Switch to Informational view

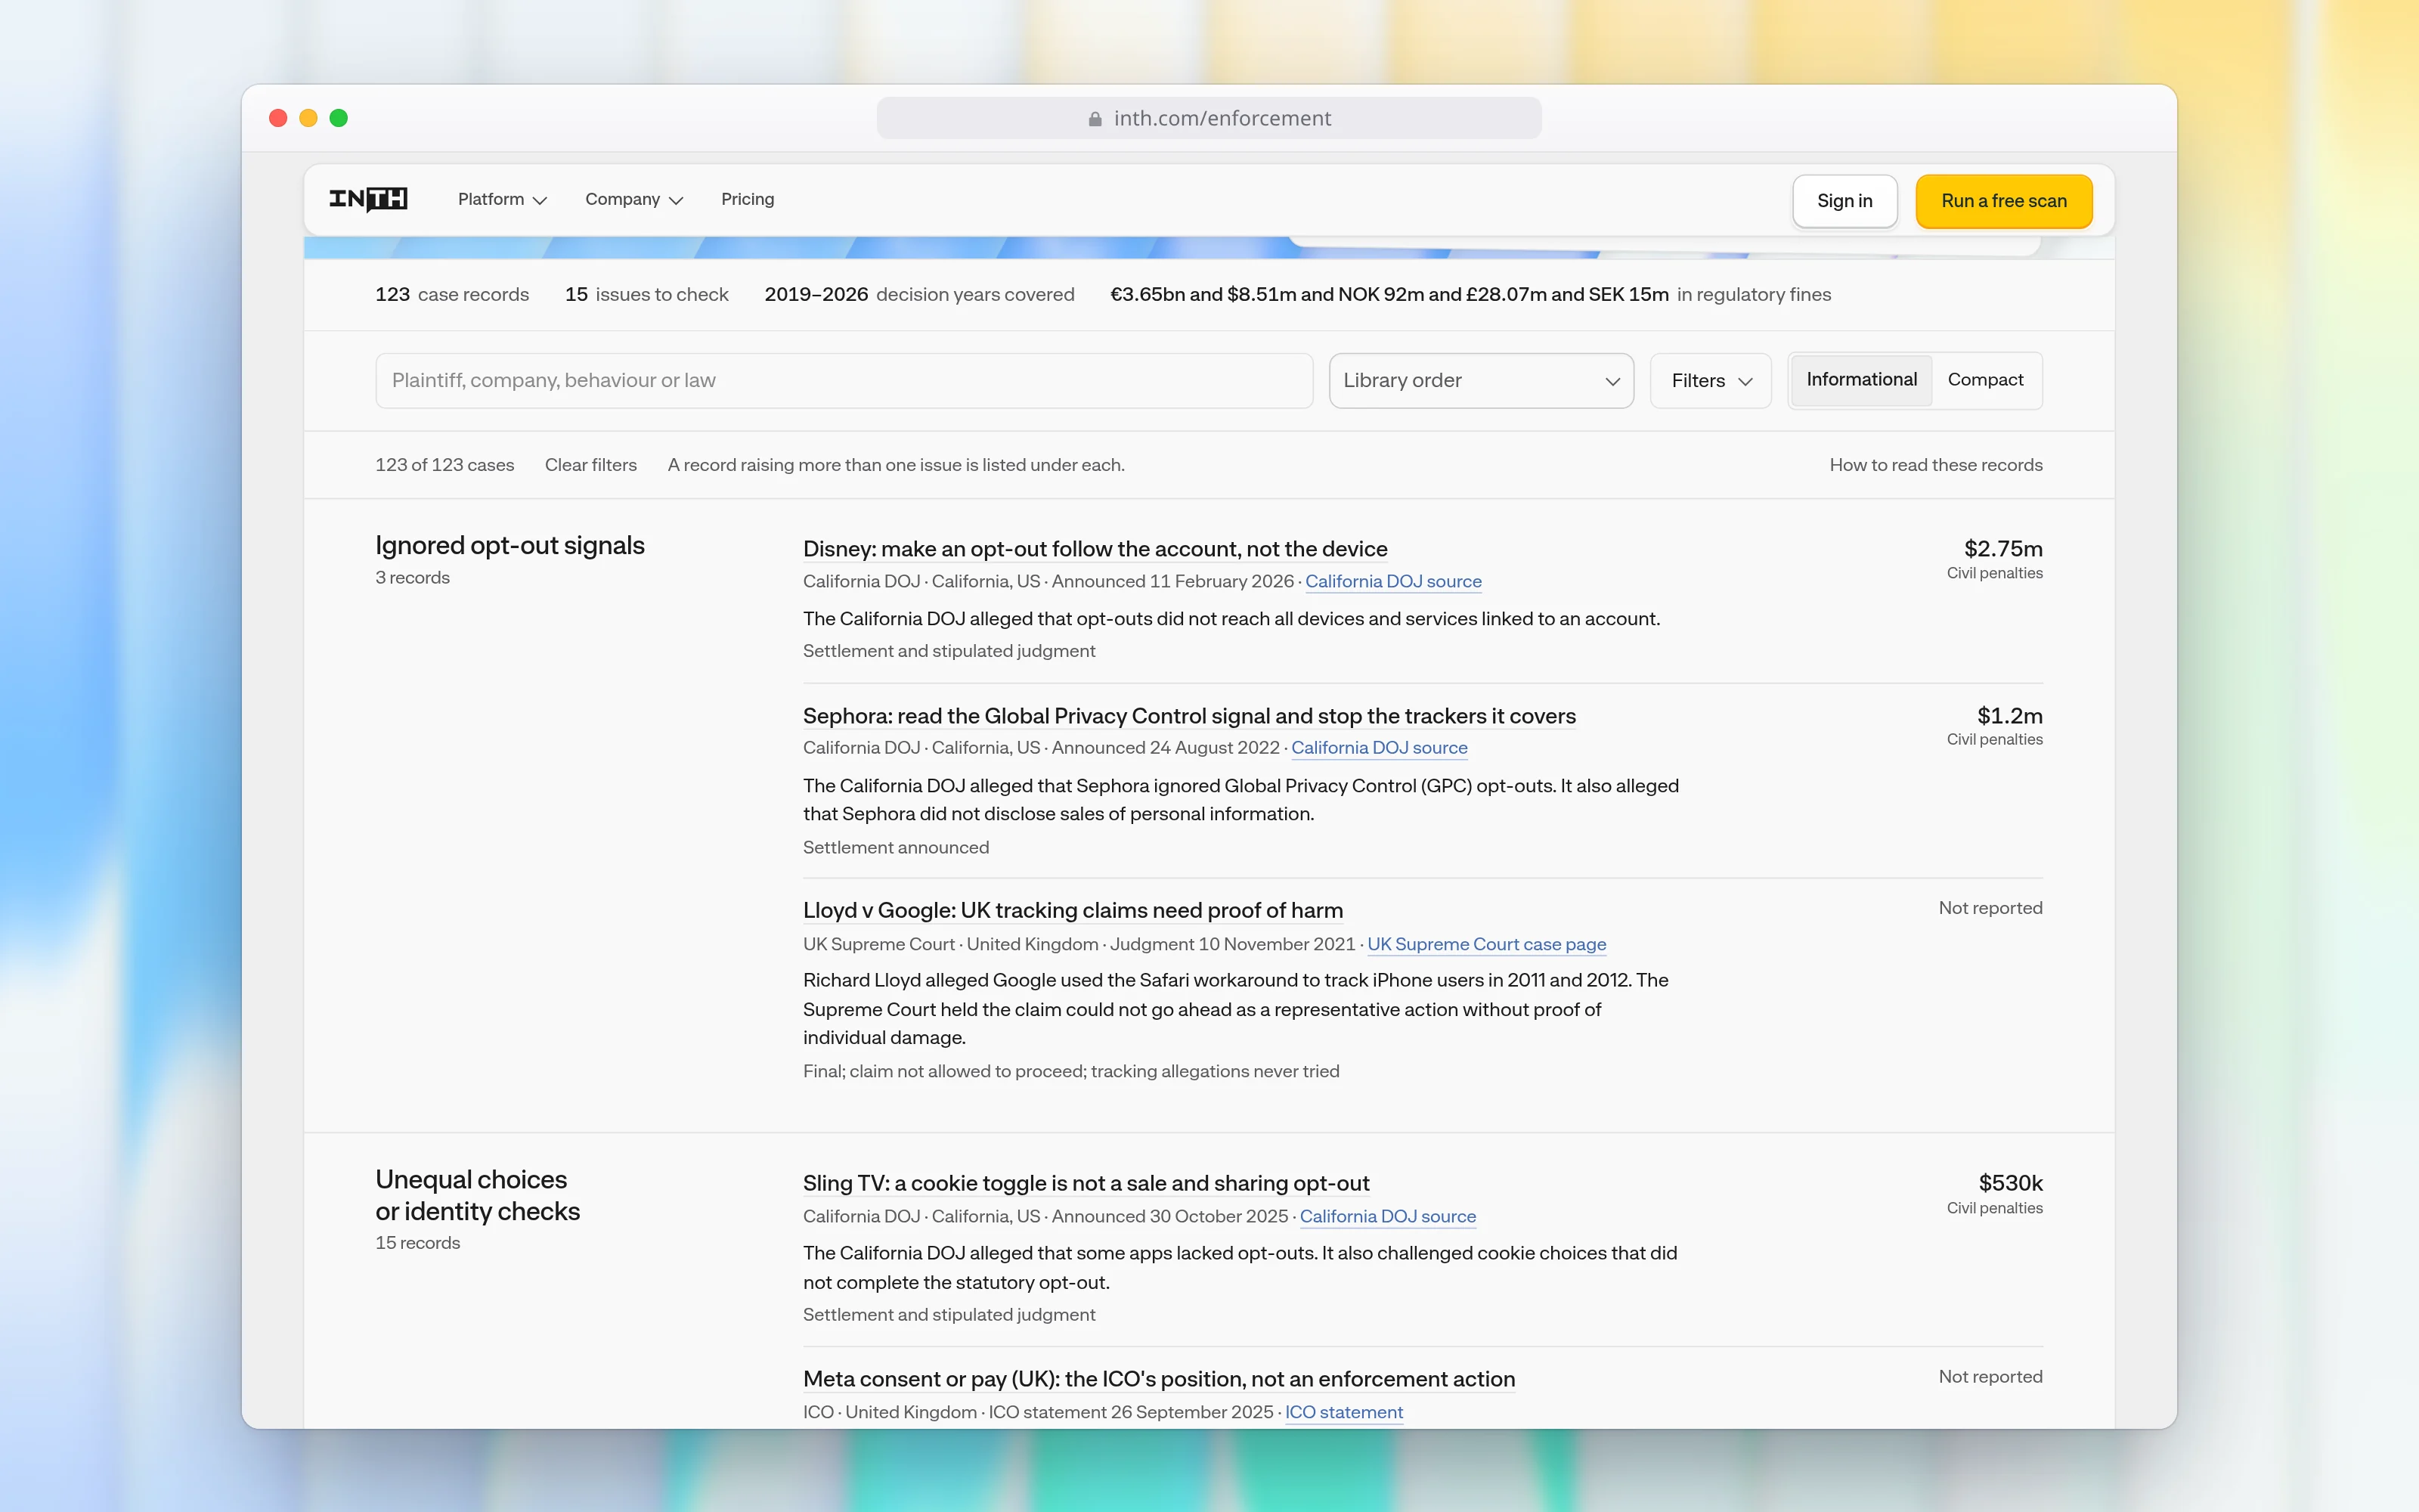pyautogui.click(x=1861, y=380)
